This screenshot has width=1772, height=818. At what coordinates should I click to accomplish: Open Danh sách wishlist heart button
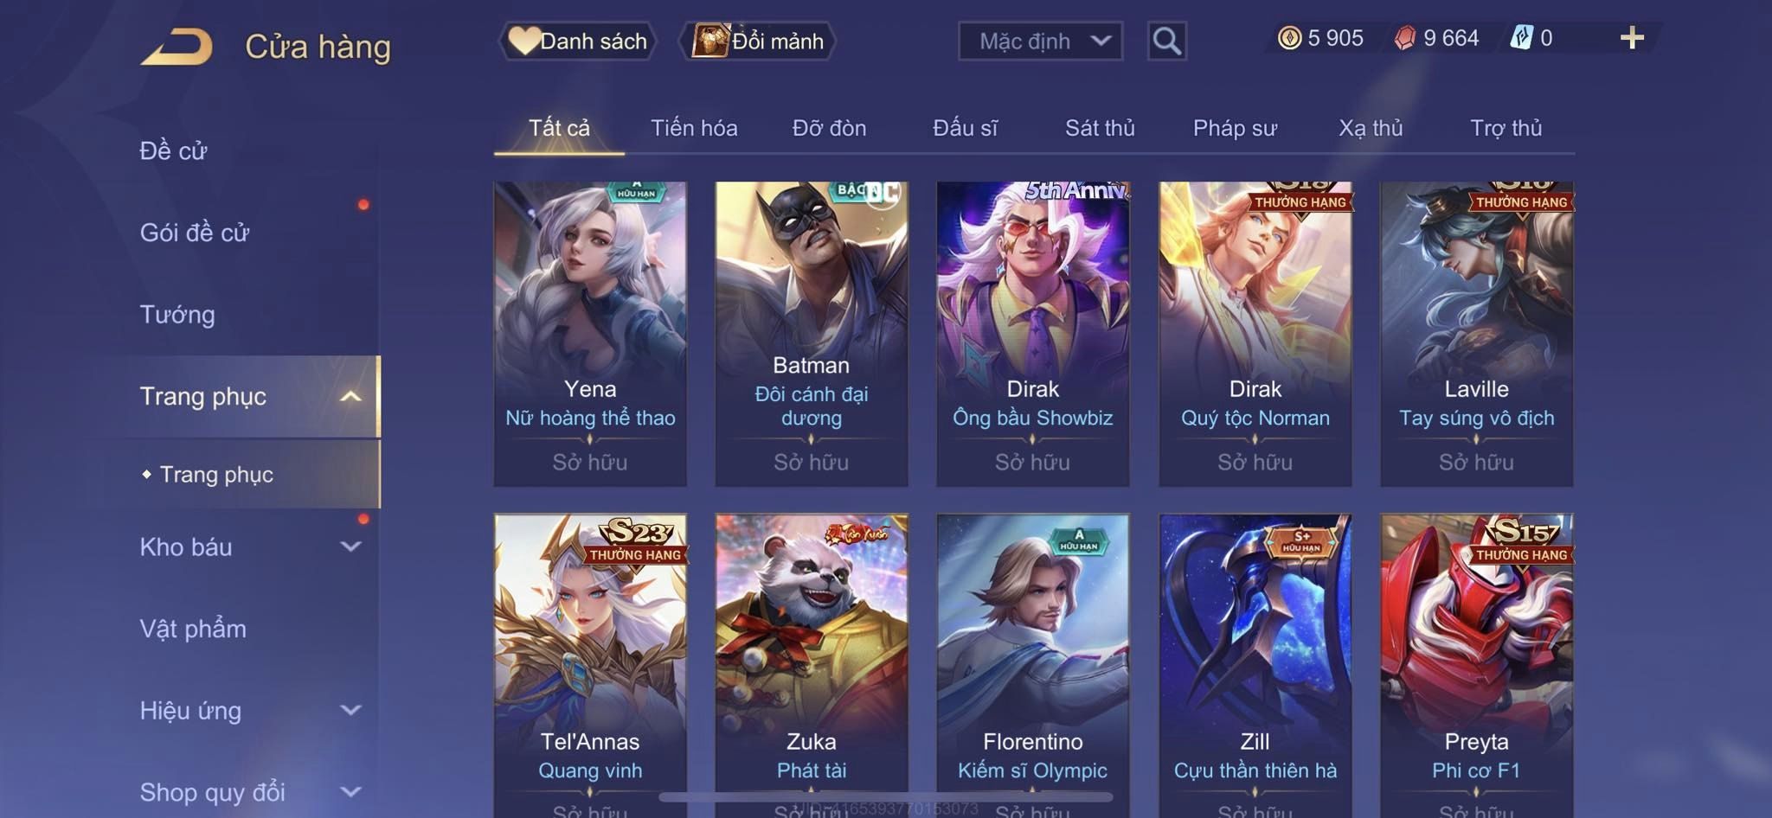(577, 41)
